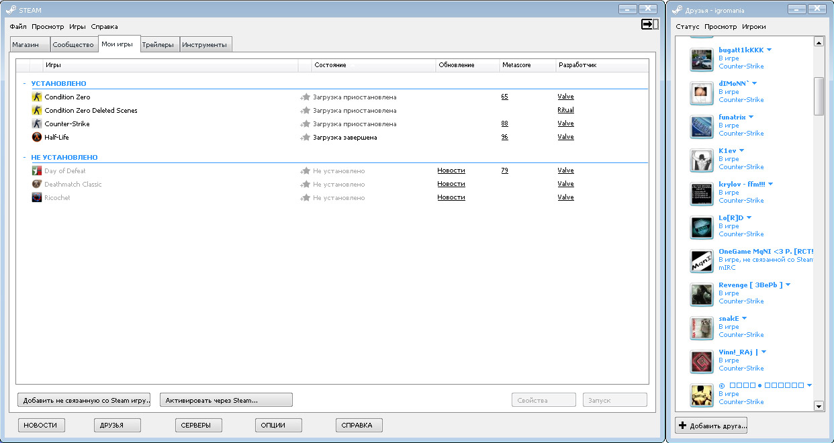Collapse the НЕ УСТАНОВЛЕНО group
834x443 pixels.
[25, 158]
